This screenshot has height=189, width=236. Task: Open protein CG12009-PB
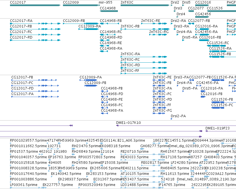(95, 83)
